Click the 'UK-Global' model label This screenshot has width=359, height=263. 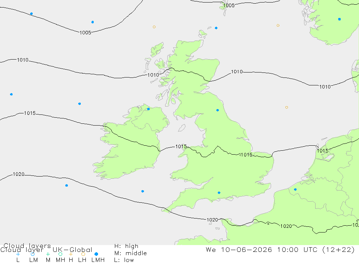click(x=73, y=250)
